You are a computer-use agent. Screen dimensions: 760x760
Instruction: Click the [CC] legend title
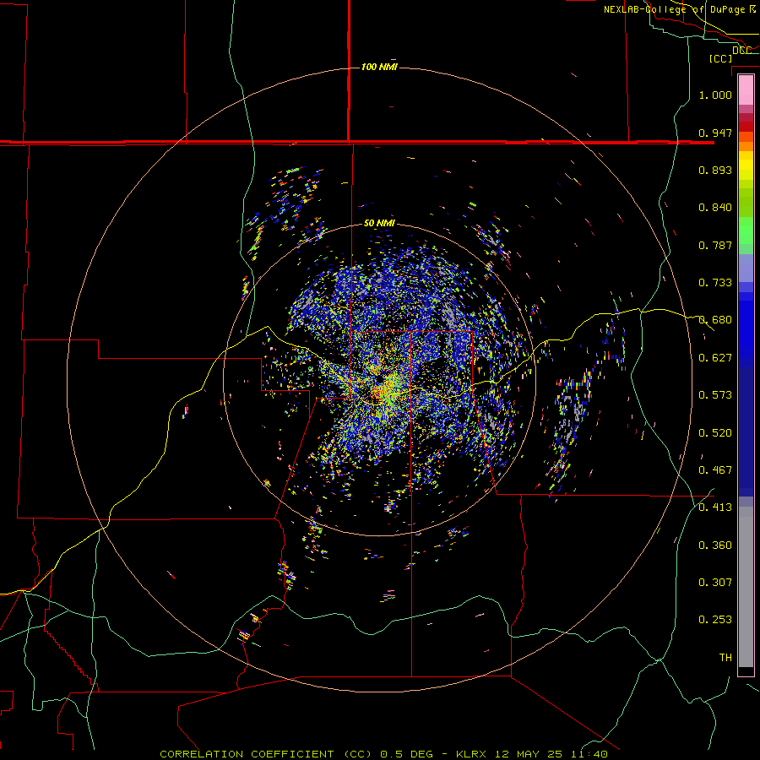pyautogui.click(x=721, y=58)
